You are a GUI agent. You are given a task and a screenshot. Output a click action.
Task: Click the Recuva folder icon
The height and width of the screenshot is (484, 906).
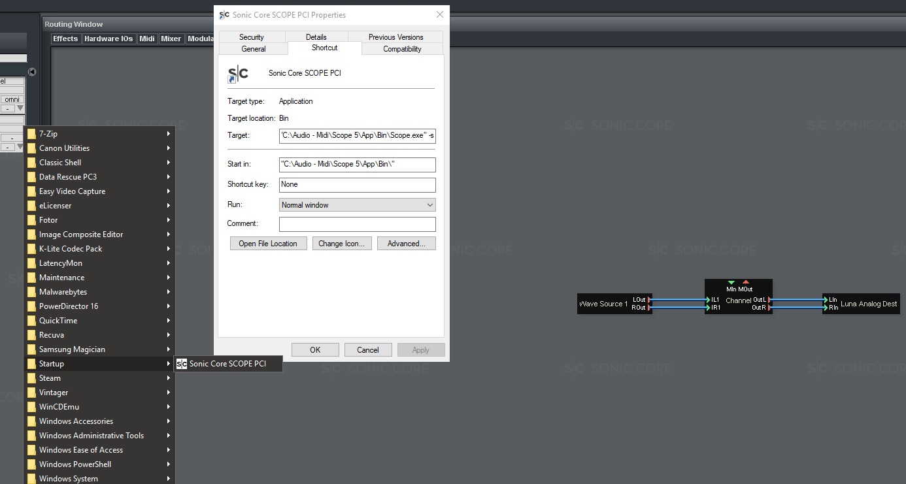31,335
